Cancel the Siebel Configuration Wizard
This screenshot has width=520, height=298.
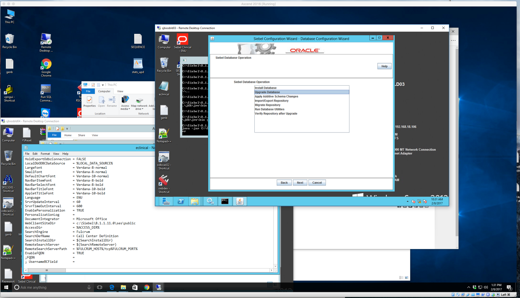point(317,183)
